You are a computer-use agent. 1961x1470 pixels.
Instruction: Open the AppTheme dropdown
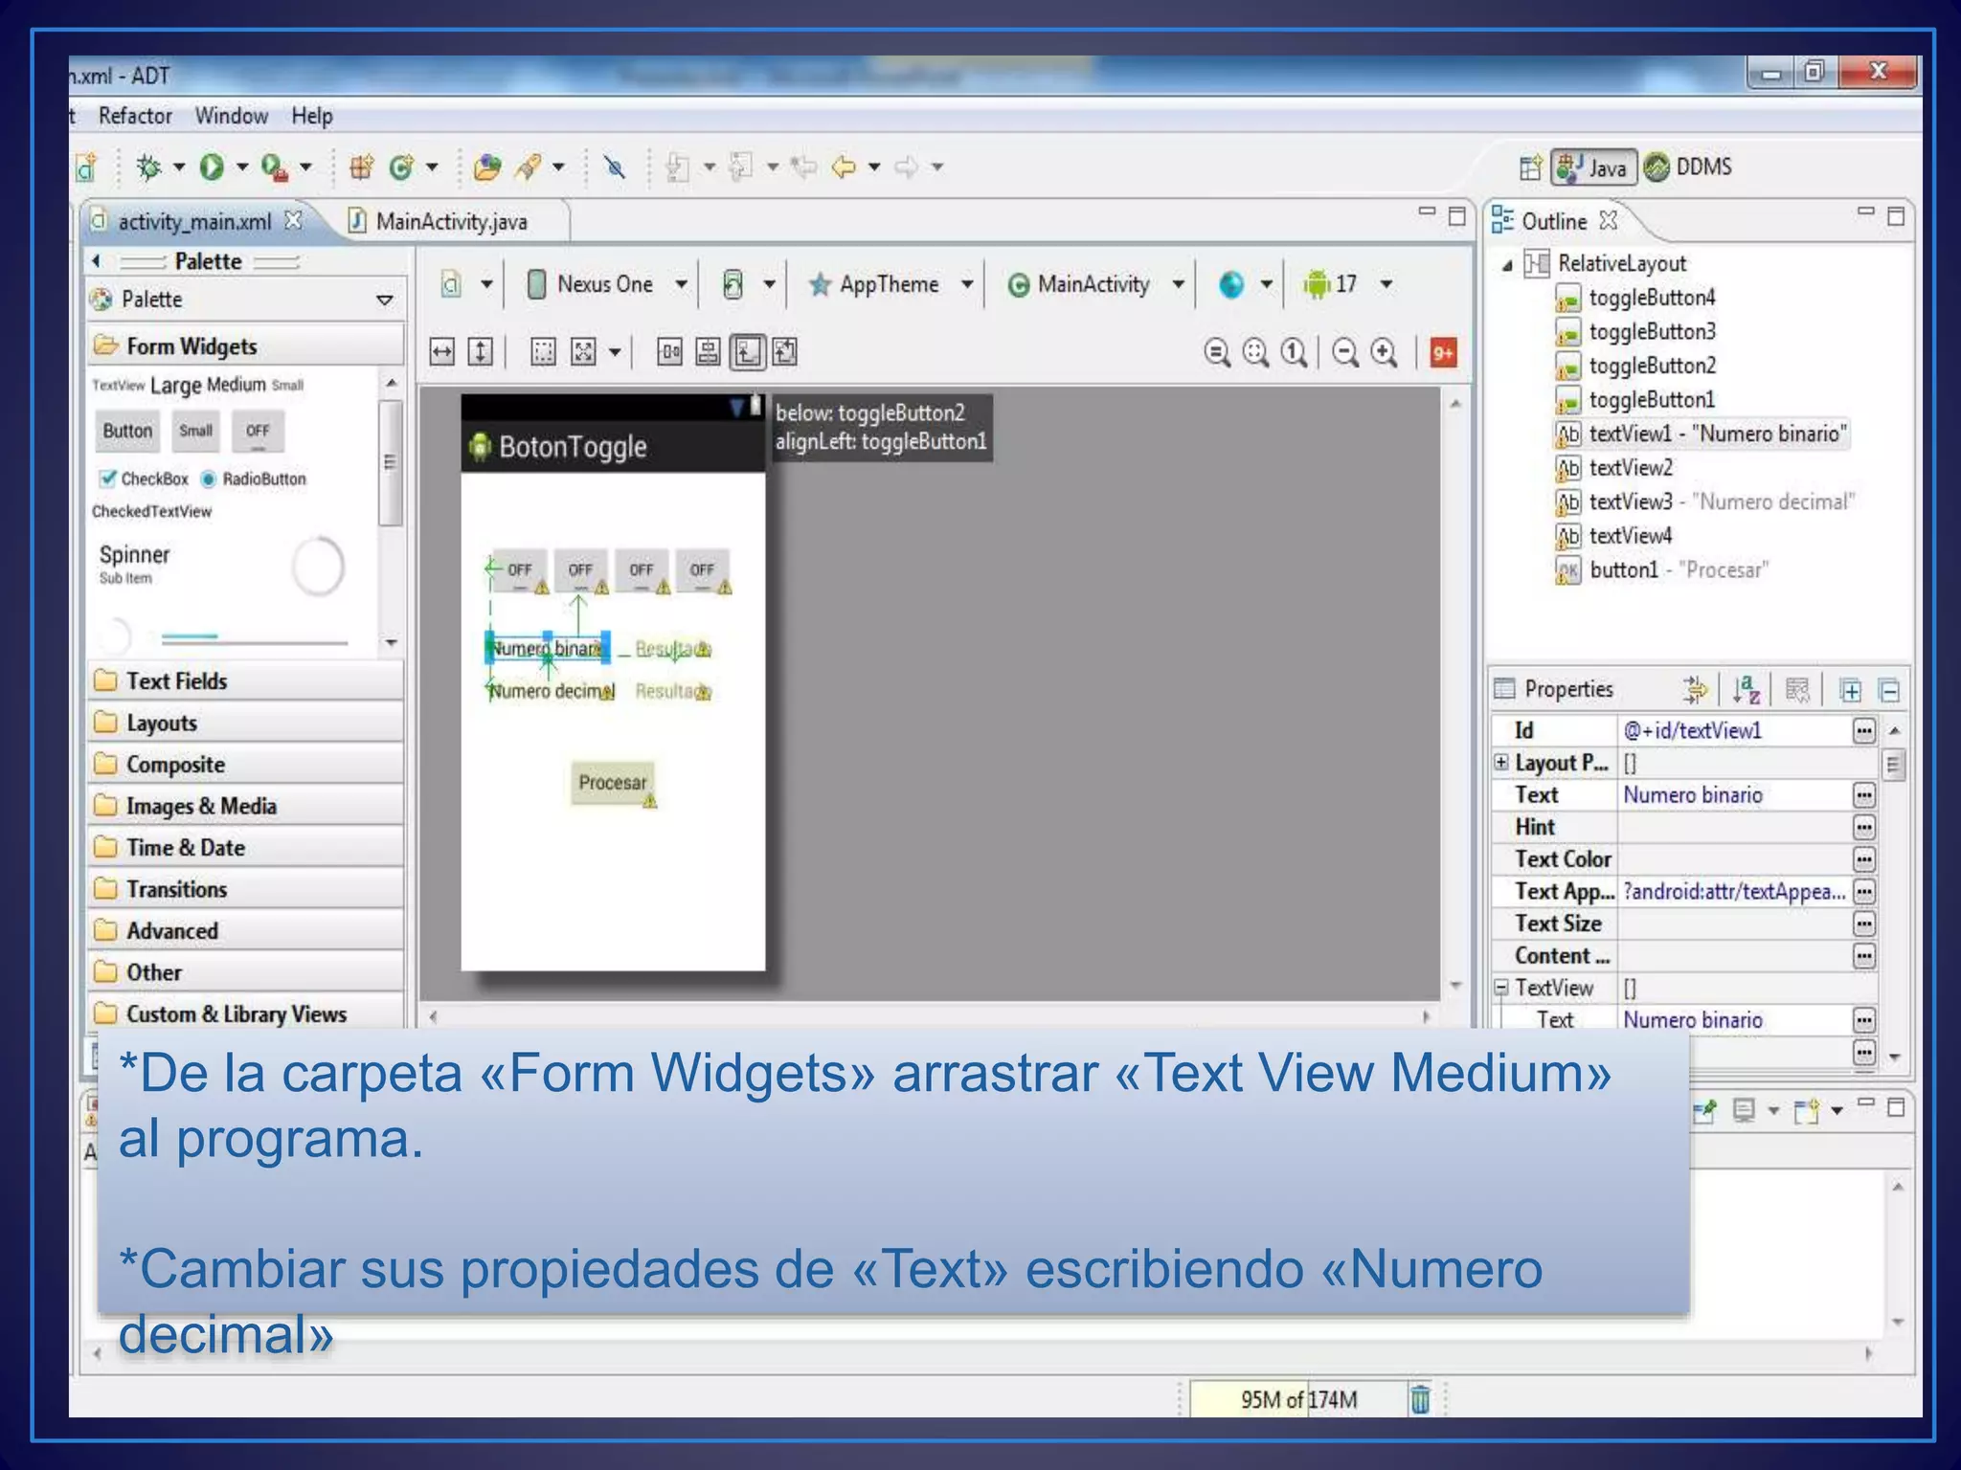tap(890, 284)
